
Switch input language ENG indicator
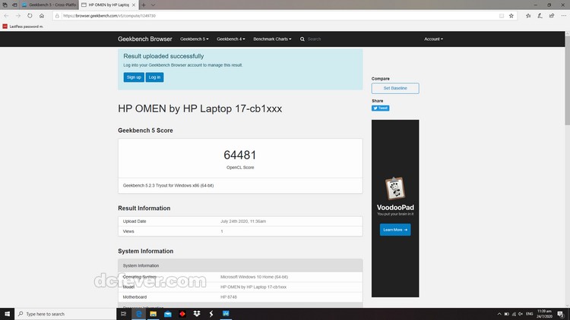pos(529,314)
